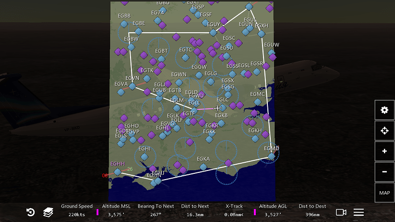Zoom out the map with minus button
Screen dimensions: 395x222
coord(384,172)
